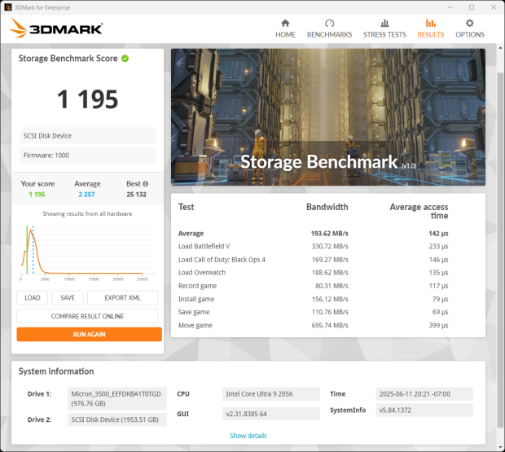Switch to STRESS TESTS tab
505x452 pixels.
click(x=384, y=29)
